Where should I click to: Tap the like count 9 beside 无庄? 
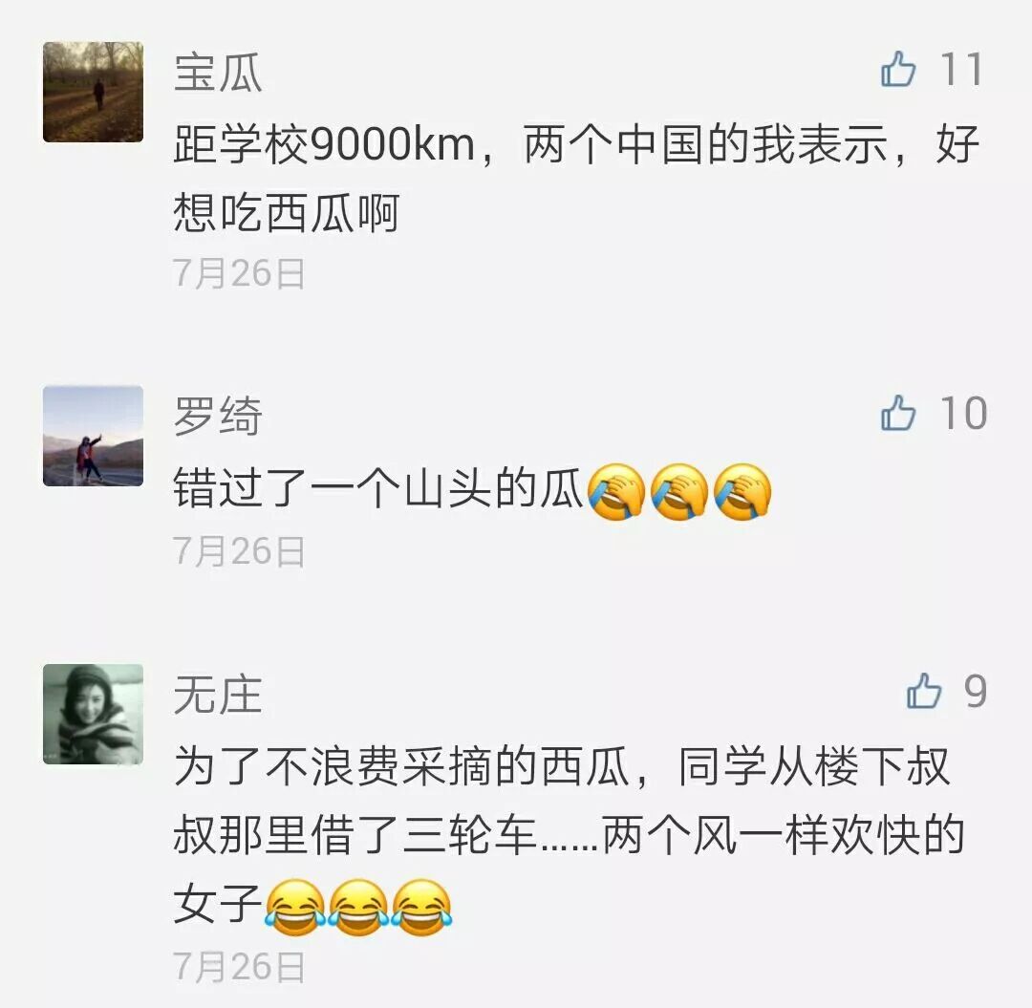pyautogui.click(x=976, y=692)
